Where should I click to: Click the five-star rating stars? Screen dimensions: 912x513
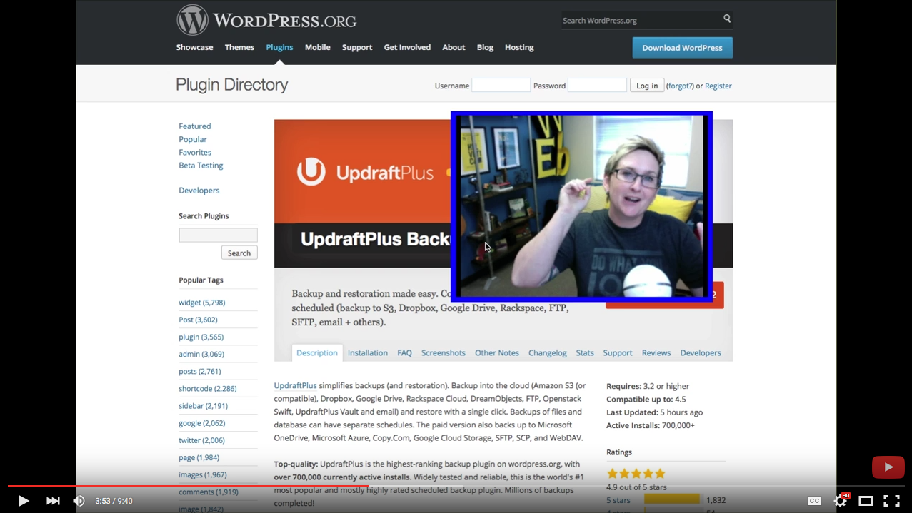[x=636, y=473]
